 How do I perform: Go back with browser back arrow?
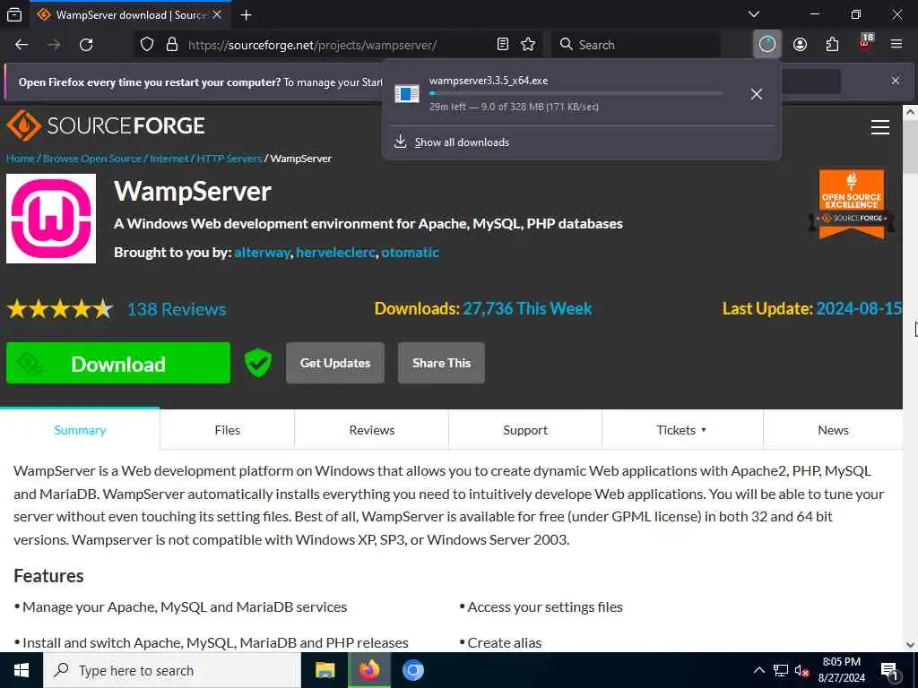point(22,45)
